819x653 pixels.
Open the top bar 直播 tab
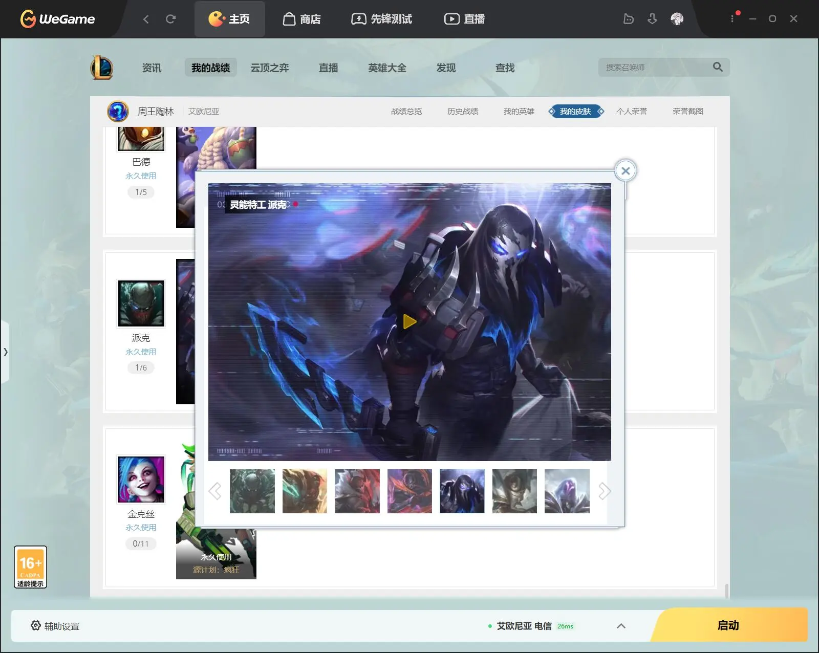pyautogui.click(x=465, y=19)
